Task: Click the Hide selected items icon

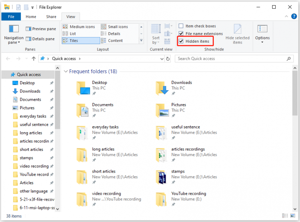Action: click(x=237, y=29)
